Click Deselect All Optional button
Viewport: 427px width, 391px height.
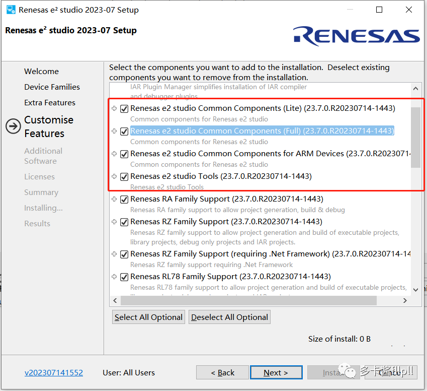point(229,317)
